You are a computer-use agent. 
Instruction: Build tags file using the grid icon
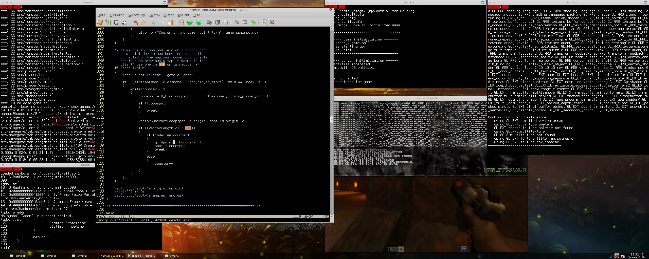(245, 22)
